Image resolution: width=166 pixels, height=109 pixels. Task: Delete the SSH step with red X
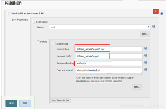click(156, 11)
